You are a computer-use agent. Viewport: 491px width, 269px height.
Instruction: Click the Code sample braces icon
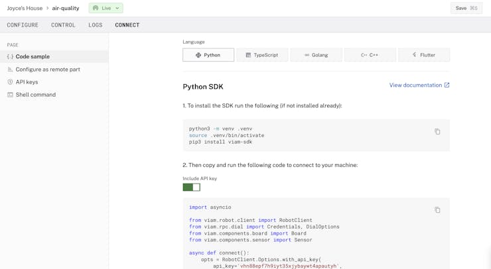tap(10, 57)
